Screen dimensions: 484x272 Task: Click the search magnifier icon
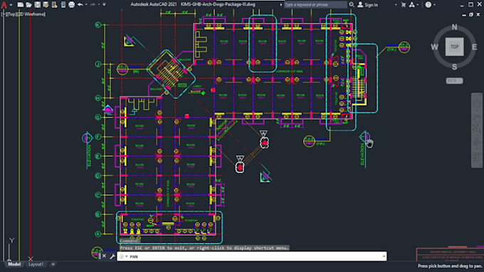tap(352, 5)
